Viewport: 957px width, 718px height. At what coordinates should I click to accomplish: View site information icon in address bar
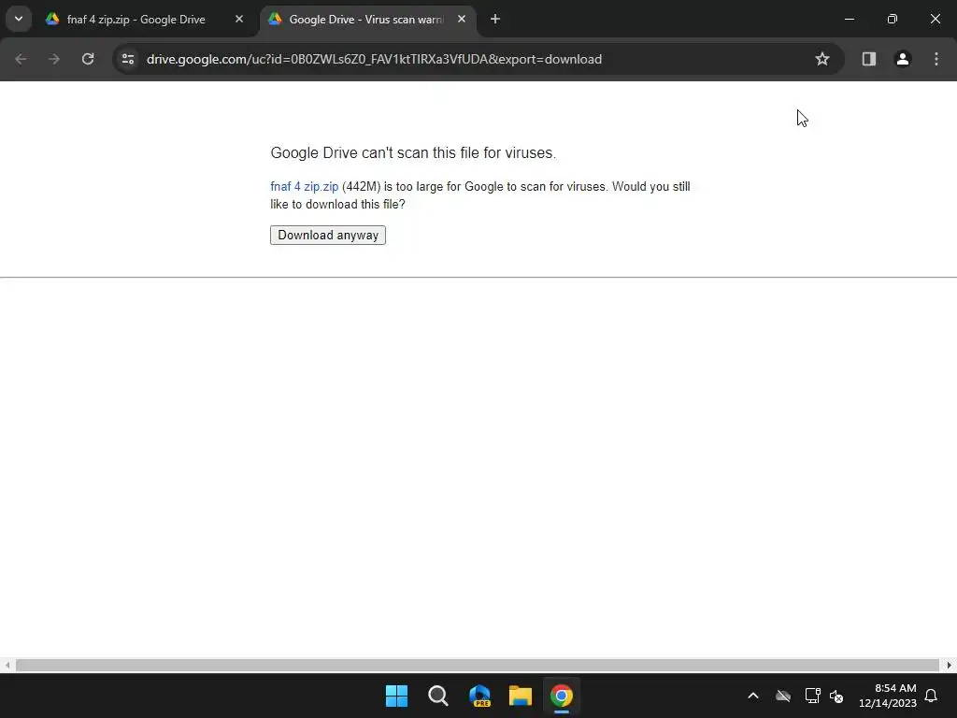127,59
